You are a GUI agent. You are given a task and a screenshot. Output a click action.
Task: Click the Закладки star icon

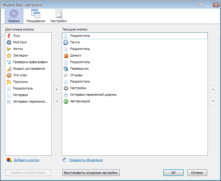(9, 55)
